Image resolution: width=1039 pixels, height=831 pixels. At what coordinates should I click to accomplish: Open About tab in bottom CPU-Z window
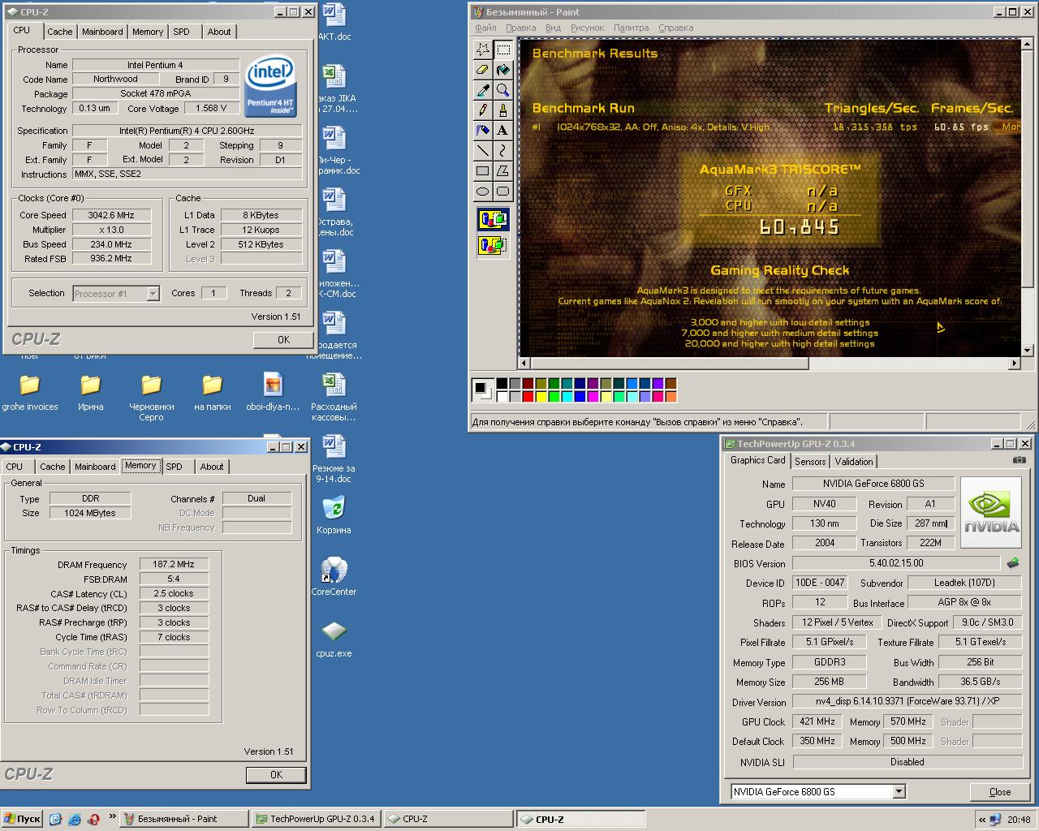tap(212, 467)
